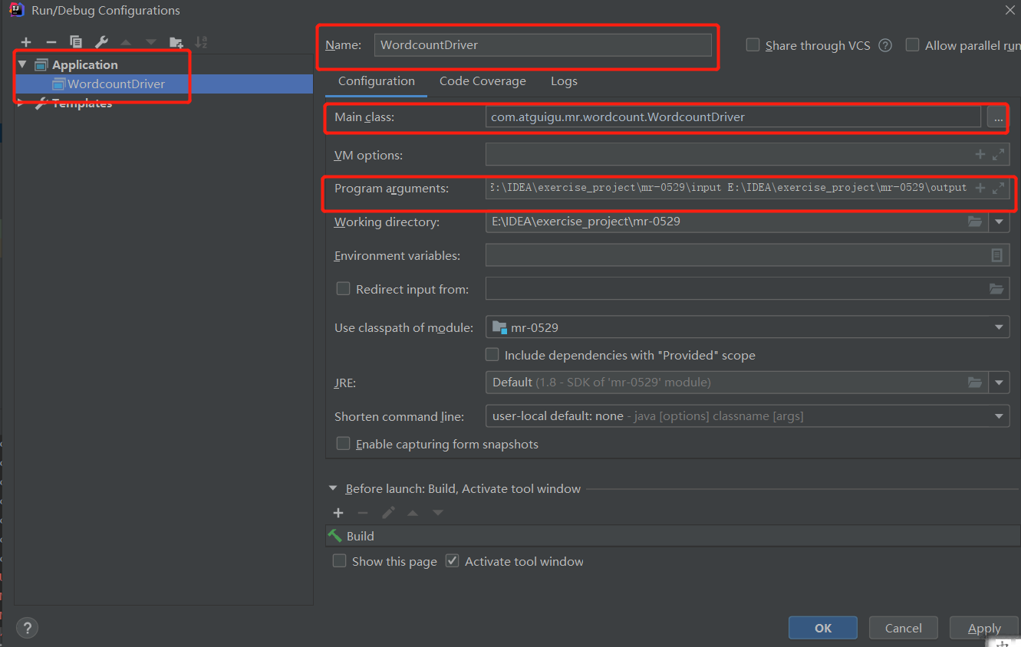Uncheck Activate tool window
1021x647 pixels.
(x=452, y=560)
